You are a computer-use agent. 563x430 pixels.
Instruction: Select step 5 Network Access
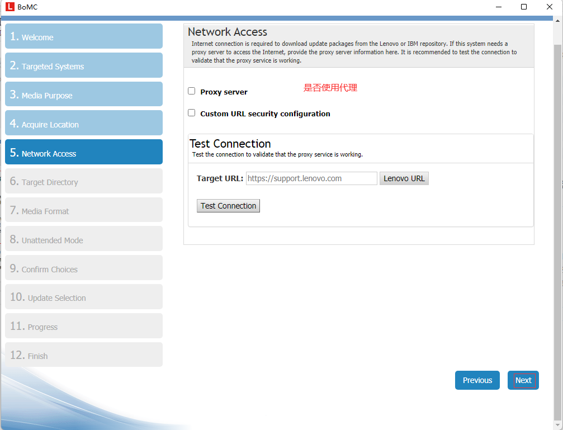(x=84, y=152)
